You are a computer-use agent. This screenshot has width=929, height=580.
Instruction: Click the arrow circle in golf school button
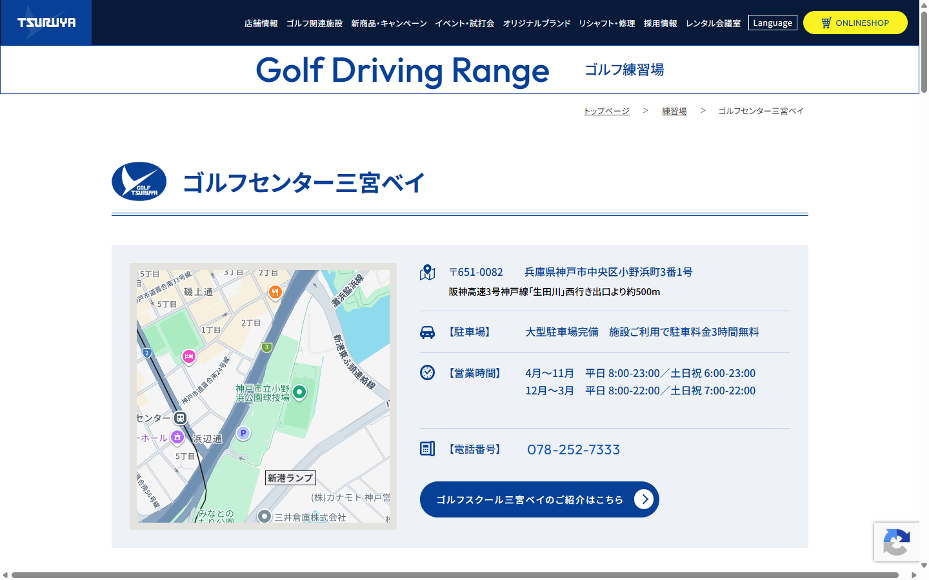(x=644, y=499)
